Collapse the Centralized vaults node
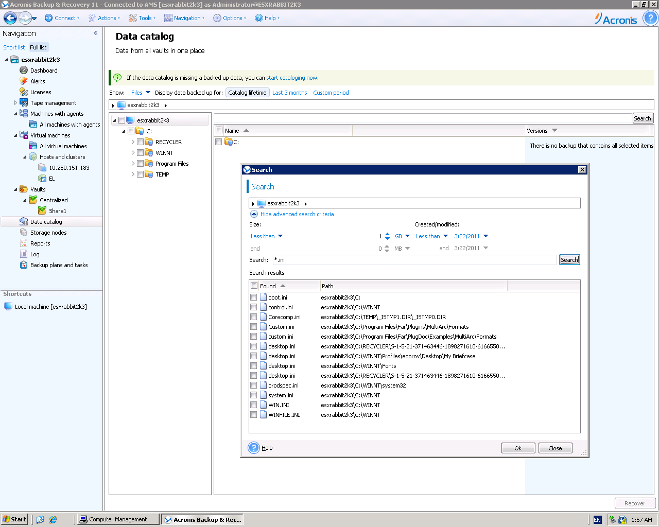The width and height of the screenshot is (659, 527). 25,200
